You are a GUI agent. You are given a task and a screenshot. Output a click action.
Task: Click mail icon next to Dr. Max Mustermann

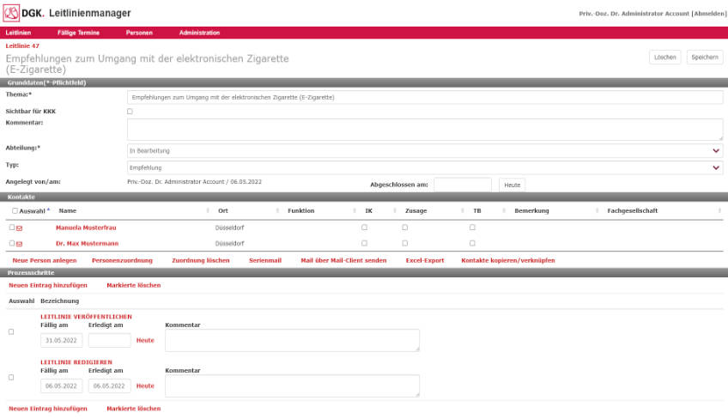pos(20,244)
